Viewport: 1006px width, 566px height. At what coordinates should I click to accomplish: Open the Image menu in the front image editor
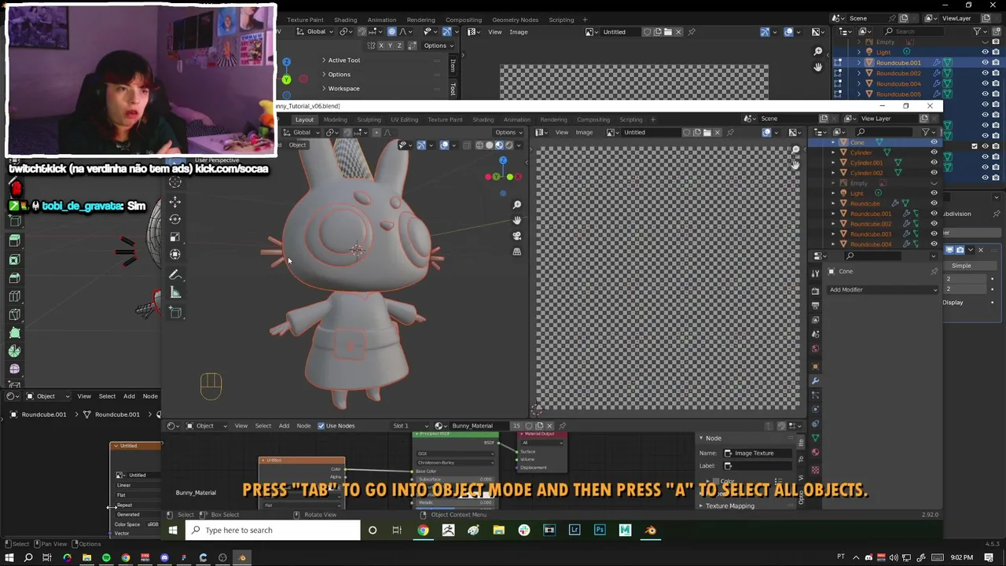click(584, 132)
